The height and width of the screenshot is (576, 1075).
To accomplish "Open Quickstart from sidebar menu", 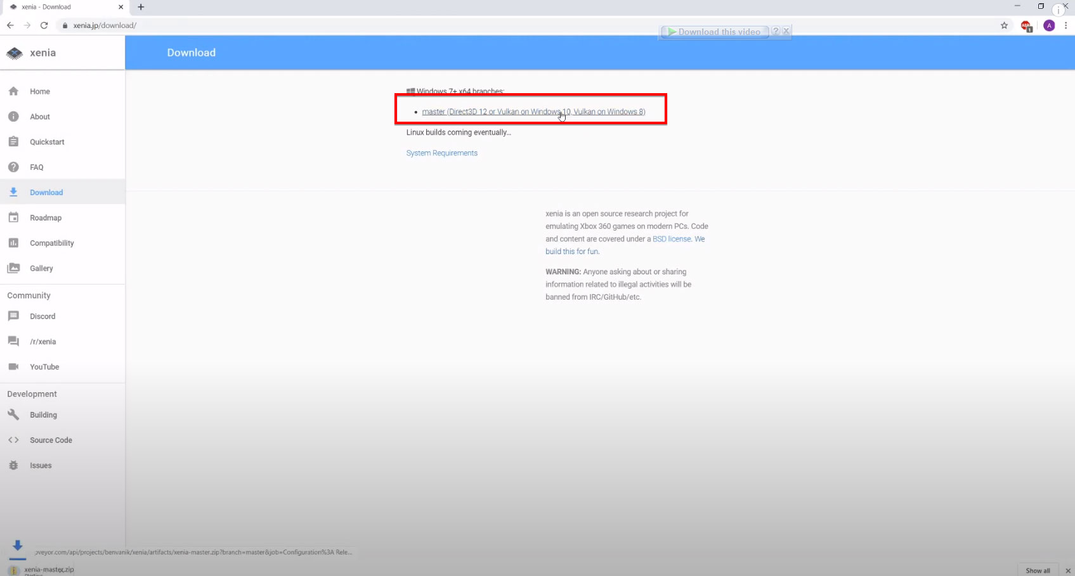I will coord(47,142).
